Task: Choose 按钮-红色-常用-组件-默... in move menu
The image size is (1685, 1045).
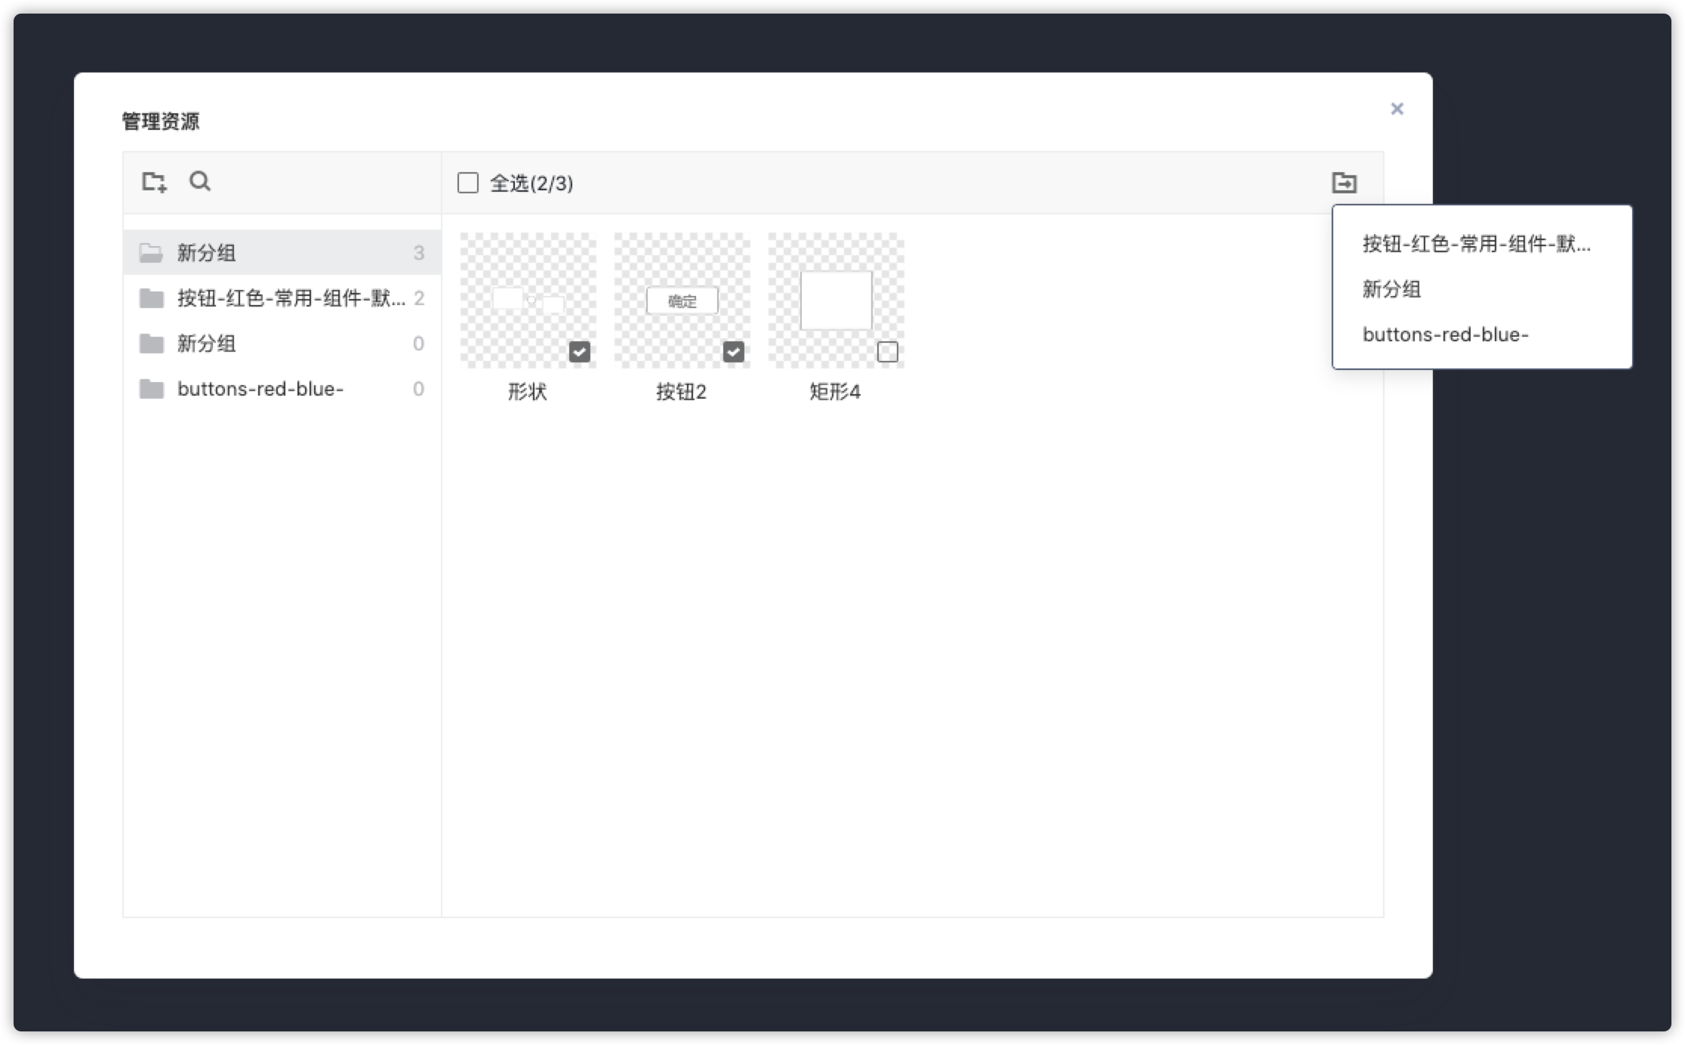Action: tap(1476, 244)
